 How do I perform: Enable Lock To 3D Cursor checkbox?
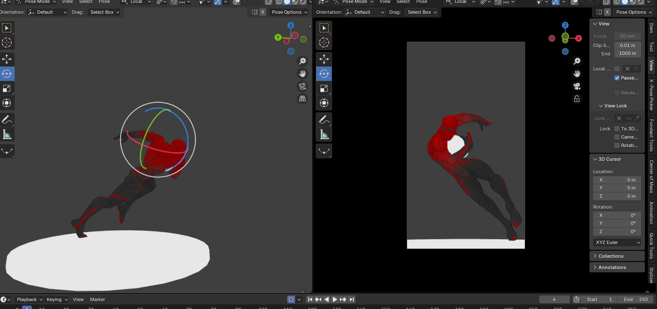click(617, 129)
